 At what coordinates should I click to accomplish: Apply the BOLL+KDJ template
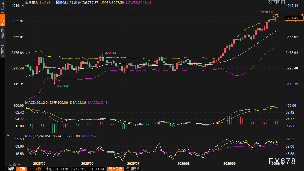pos(63,169)
